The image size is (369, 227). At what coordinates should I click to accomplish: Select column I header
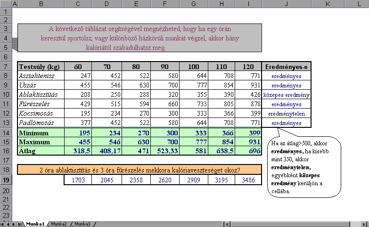[248, 4]
